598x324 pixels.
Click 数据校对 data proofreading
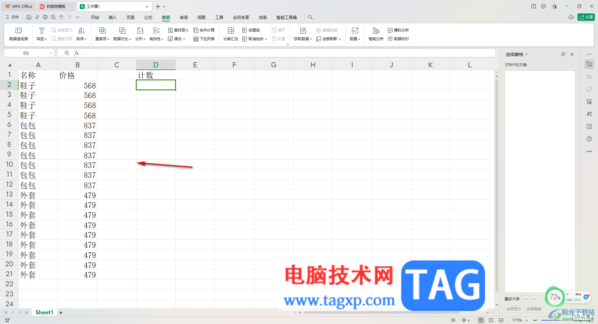coord(398,39)
